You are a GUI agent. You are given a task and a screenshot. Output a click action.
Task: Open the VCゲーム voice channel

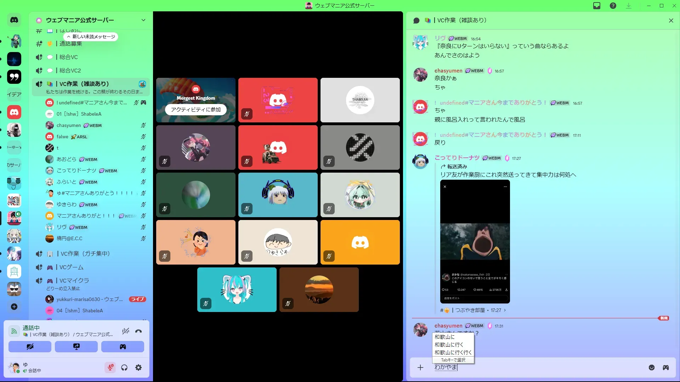click(72, 267)
